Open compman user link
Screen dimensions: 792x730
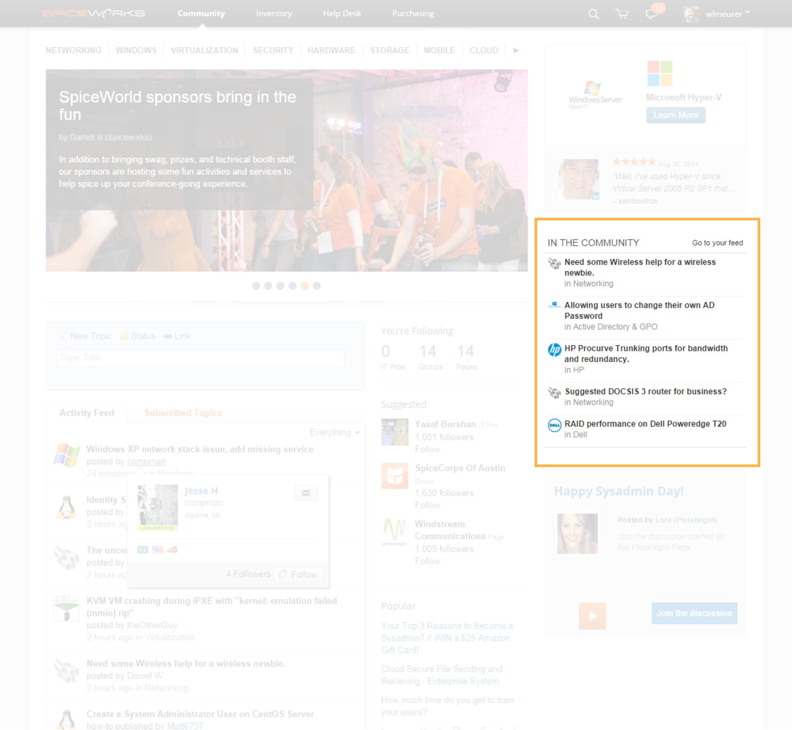click(146, 461)
